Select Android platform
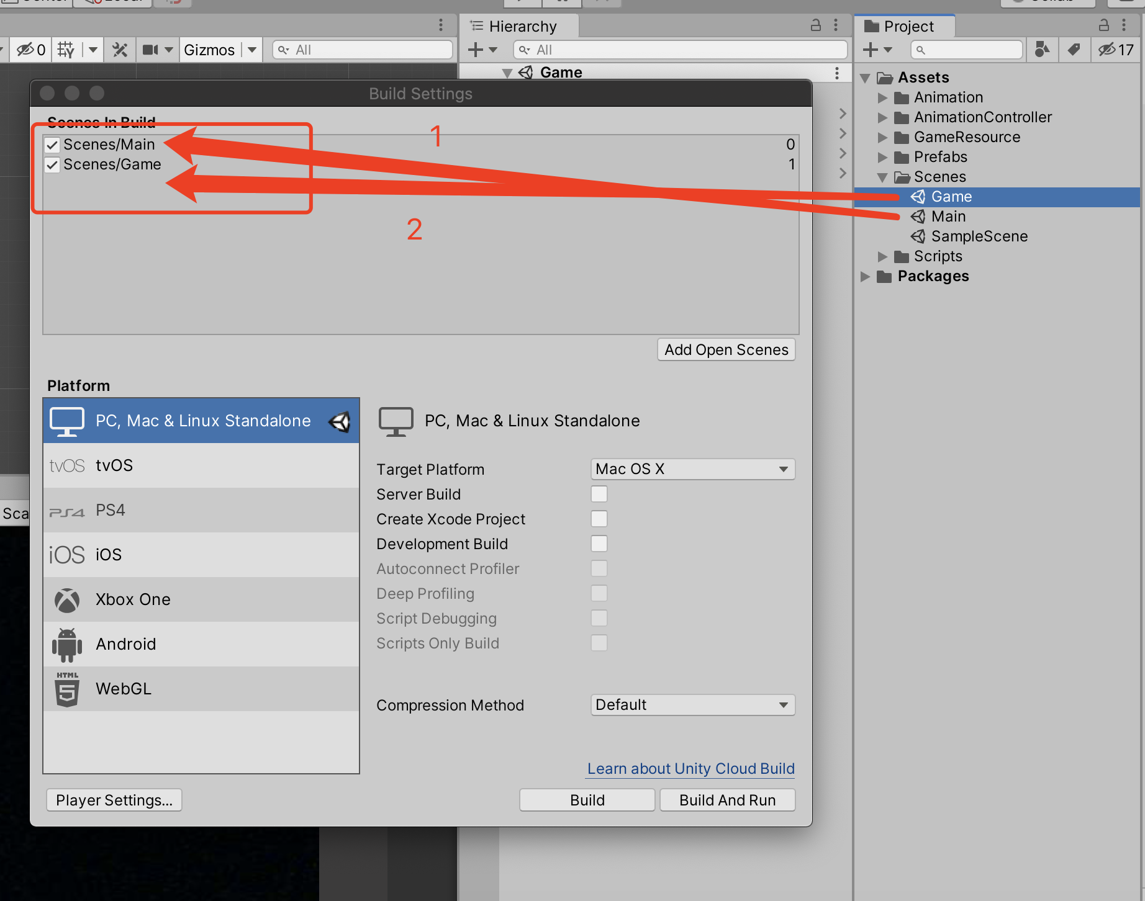Screen dimensions: 1145x901 [201, 644]
